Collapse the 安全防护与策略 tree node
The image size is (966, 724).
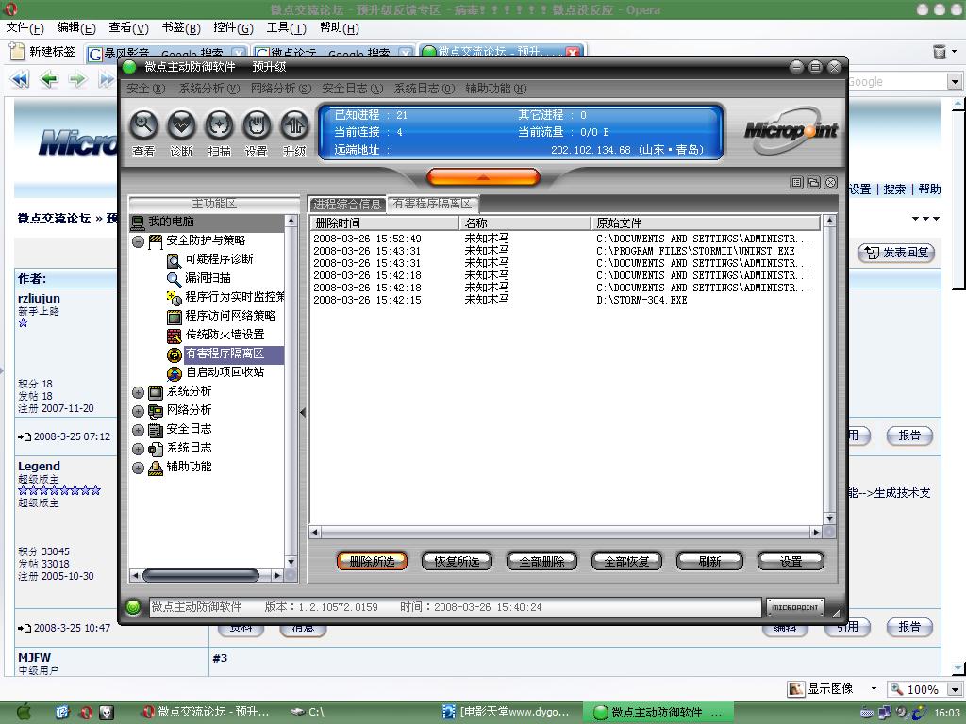pyautogui.click(x=138, y=241)
